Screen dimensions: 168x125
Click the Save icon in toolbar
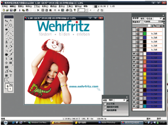coord(11,10)
